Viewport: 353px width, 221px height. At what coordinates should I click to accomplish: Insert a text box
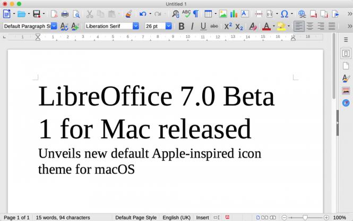coord(245,14)
